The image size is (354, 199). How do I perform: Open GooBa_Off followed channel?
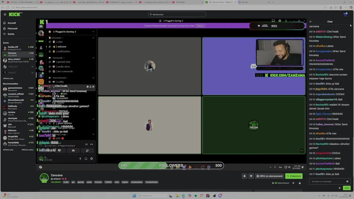[18, 48]
